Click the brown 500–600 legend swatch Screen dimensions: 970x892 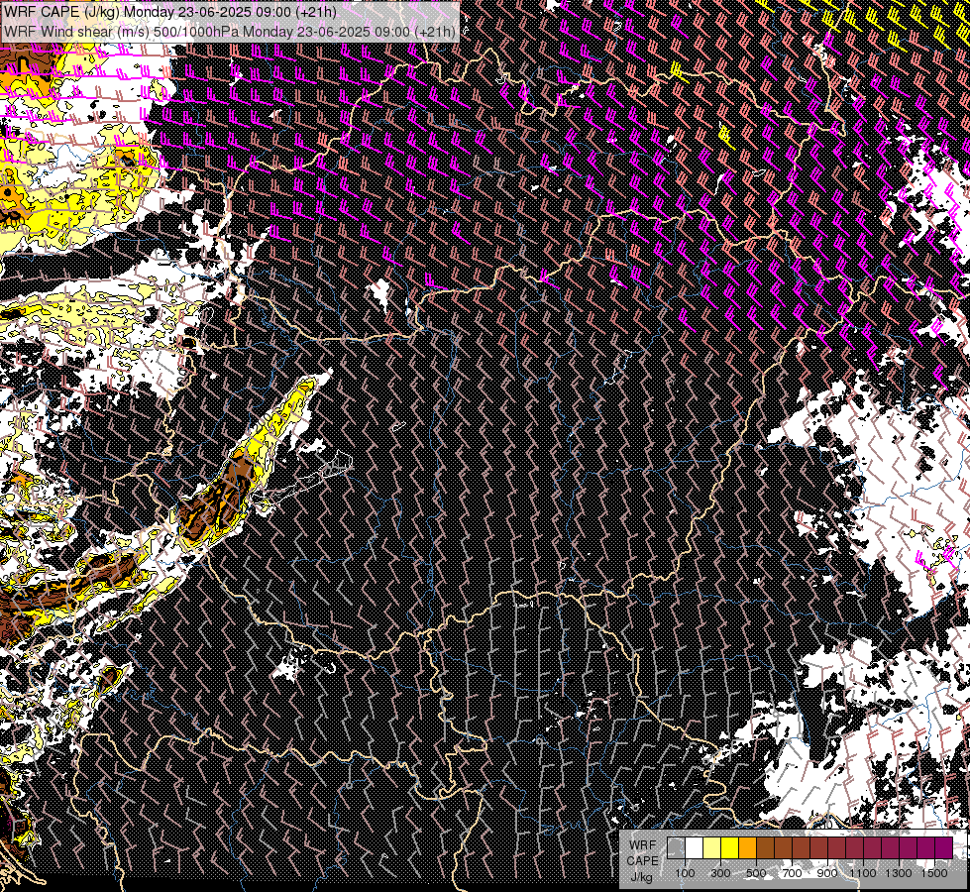click(x=765, y=847)
